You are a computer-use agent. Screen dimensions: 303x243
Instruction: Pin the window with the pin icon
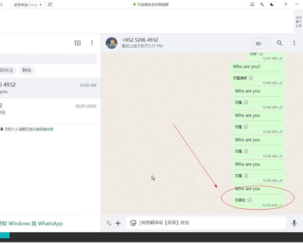pos(286,4)
